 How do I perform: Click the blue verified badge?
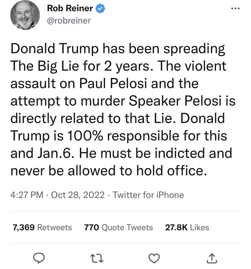point(101,9)
